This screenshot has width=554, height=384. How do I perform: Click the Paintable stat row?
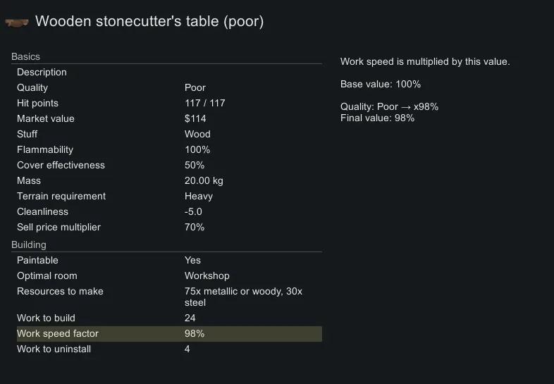point(166,260)
